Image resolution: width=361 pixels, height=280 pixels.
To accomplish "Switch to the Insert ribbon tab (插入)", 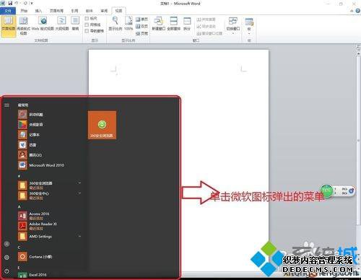I will coord(38,11).
